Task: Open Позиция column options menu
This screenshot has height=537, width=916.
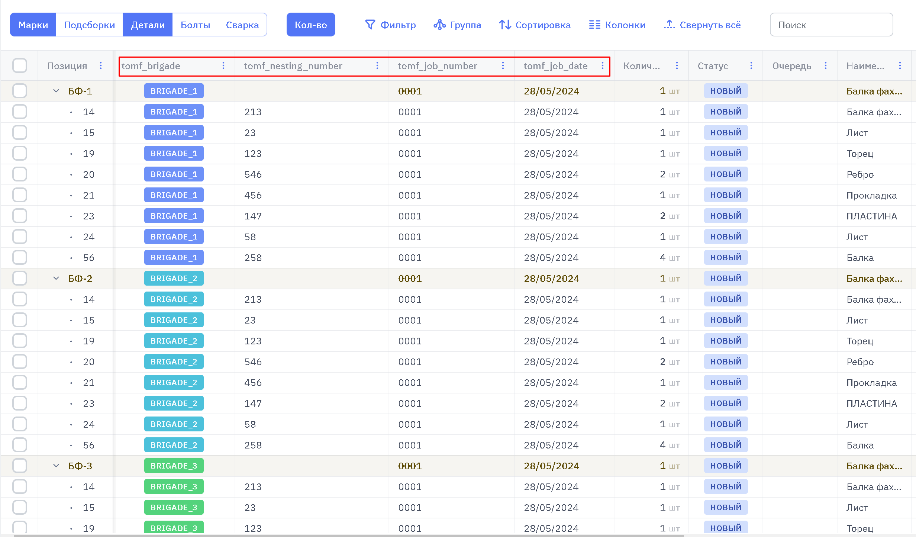Action: (x=101, y=65)
